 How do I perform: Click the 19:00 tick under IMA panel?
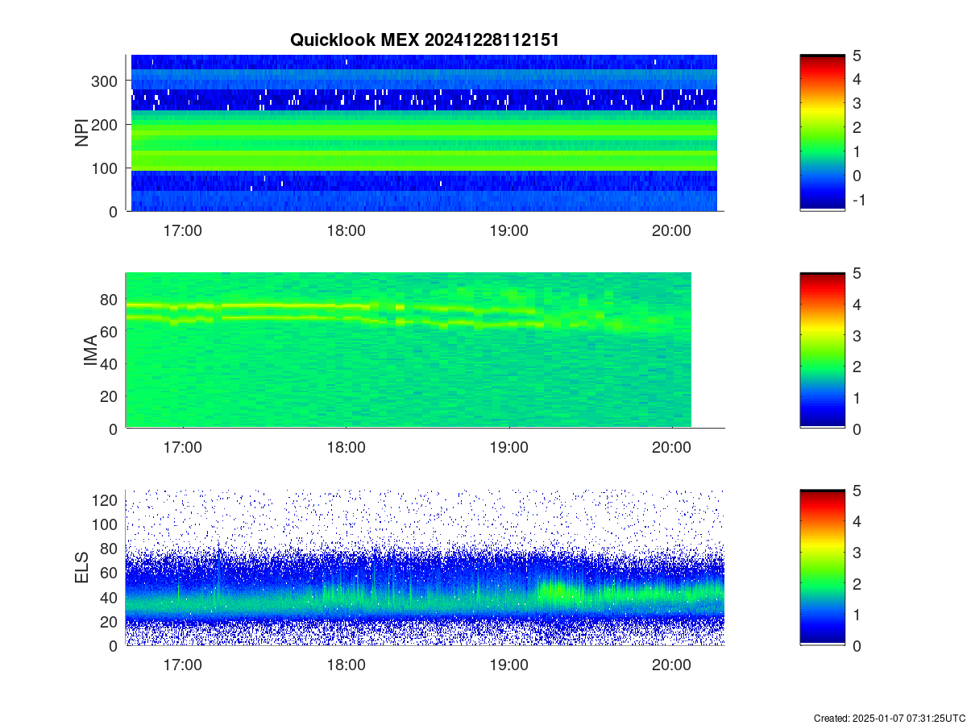tap(508, 447)
